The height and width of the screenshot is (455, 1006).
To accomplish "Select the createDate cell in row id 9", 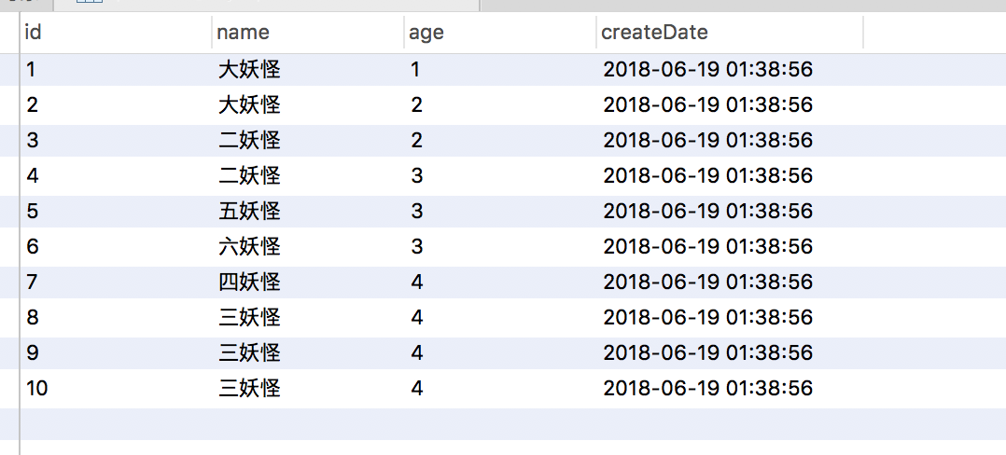I will click(x=708, y=352).
